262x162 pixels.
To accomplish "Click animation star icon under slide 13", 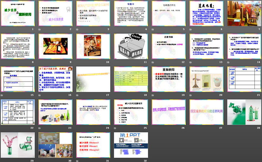I will coord(191,62).
